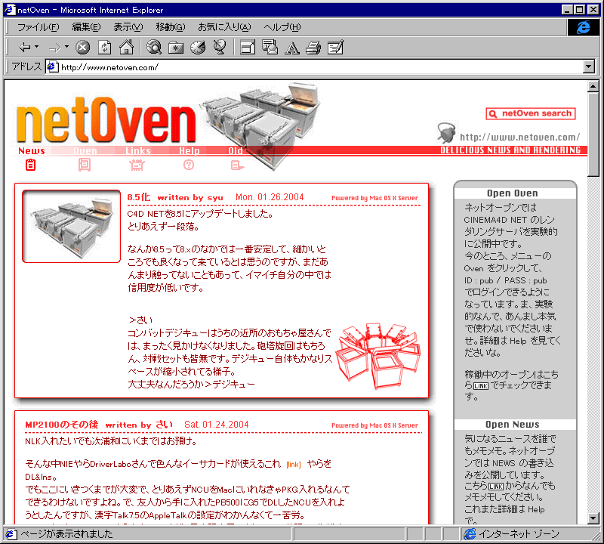This screenshot has height=544, width=604.
Task: Click 'Powered by Mac OS X Server' in MP2100 article
Action: click(x=374, y=425)
